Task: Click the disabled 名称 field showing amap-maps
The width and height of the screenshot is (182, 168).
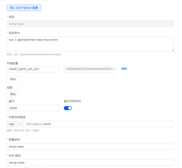Action: click(90, 24)
